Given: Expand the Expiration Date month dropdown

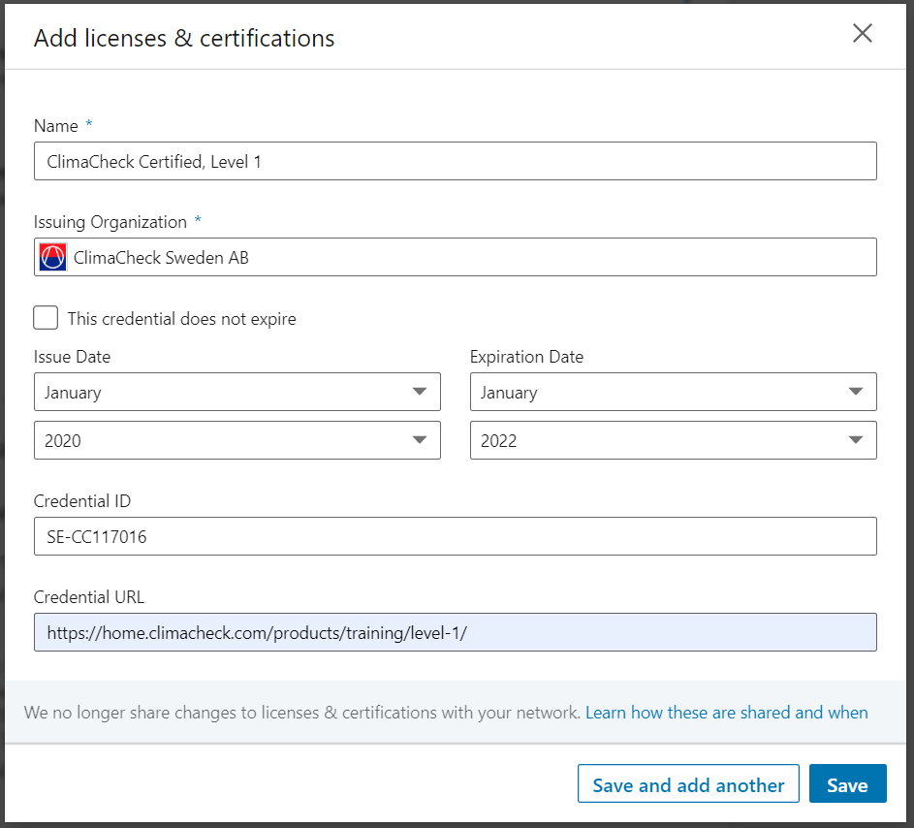Looking at the screenshot, I should point(674,392).
